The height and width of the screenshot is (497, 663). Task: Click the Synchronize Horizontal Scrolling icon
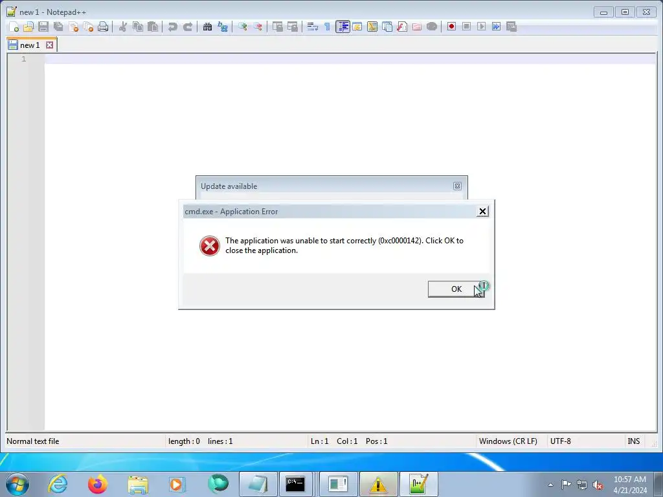click(x=292, y=27)
